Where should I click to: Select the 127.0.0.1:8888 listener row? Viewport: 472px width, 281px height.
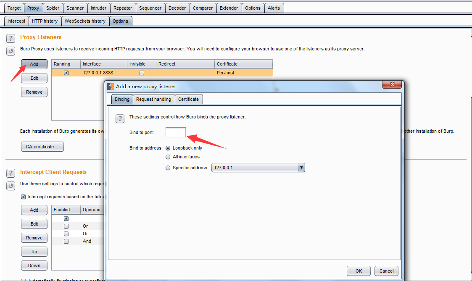162,73
